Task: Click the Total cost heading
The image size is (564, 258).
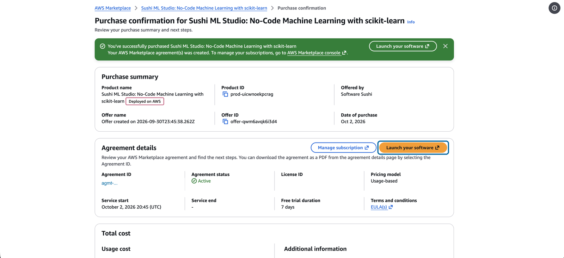Action: pos(116,233)
